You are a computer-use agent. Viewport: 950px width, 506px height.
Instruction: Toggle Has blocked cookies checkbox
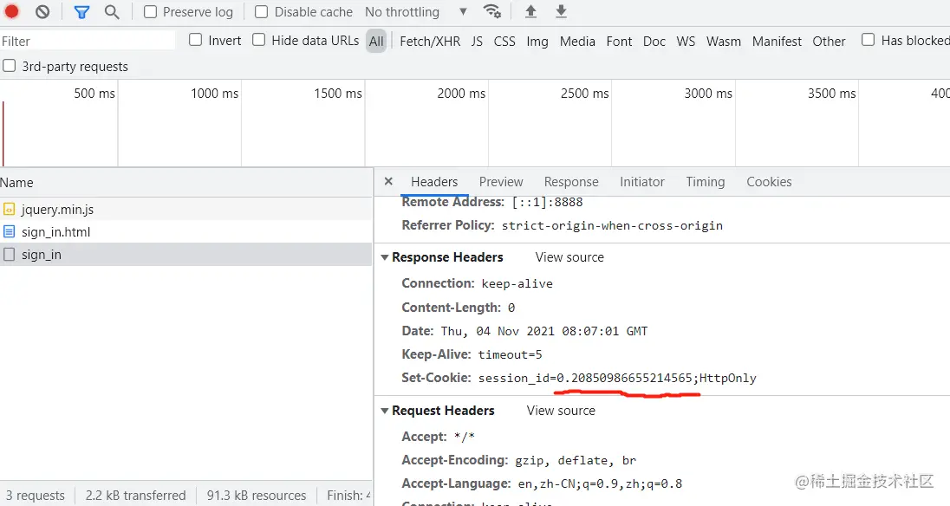869,40
